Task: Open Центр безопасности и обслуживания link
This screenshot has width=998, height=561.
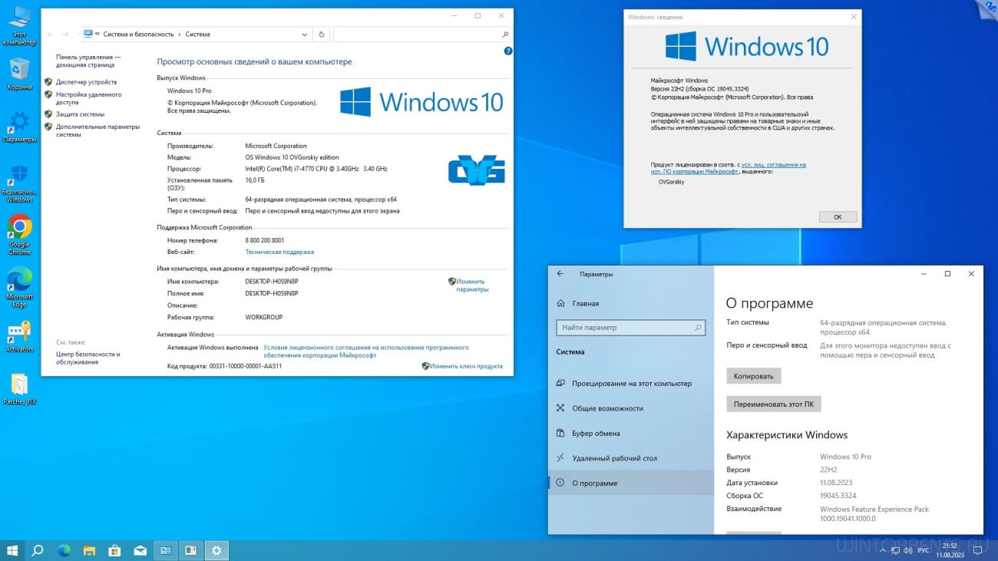Action: [88, 358]
